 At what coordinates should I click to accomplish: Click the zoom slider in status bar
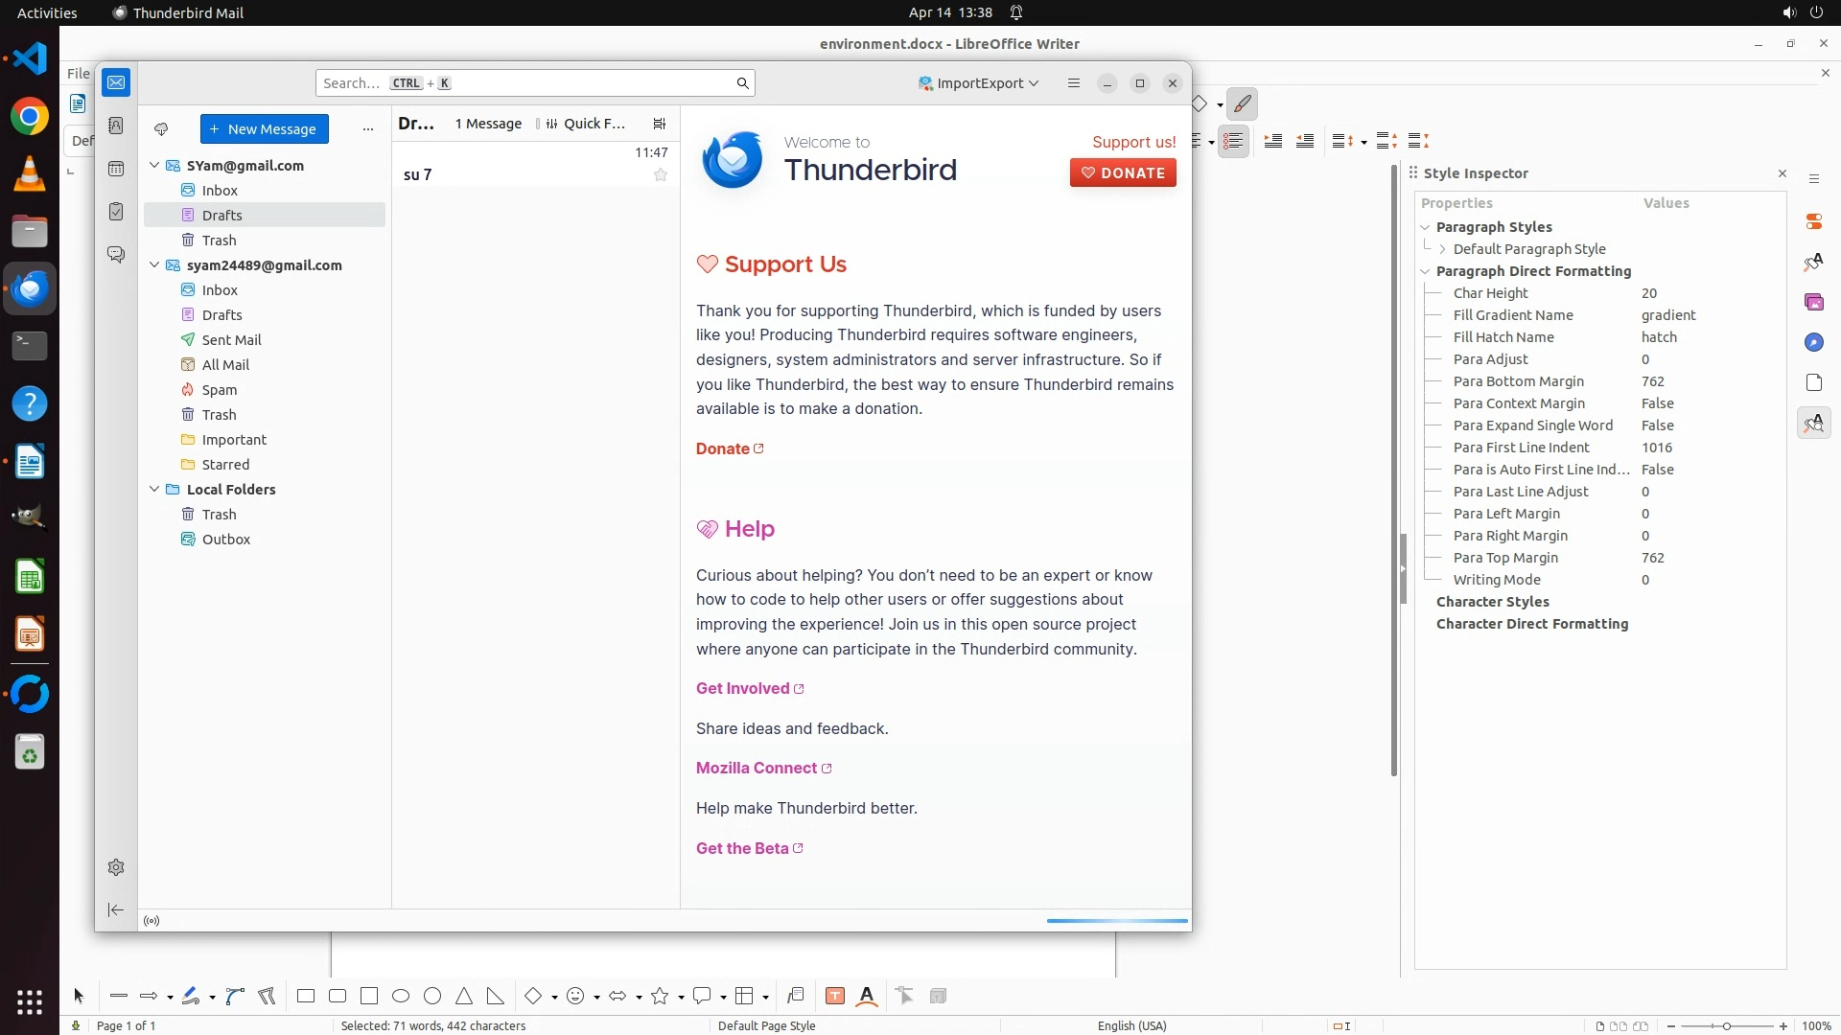click(x=1726, y=1025)
